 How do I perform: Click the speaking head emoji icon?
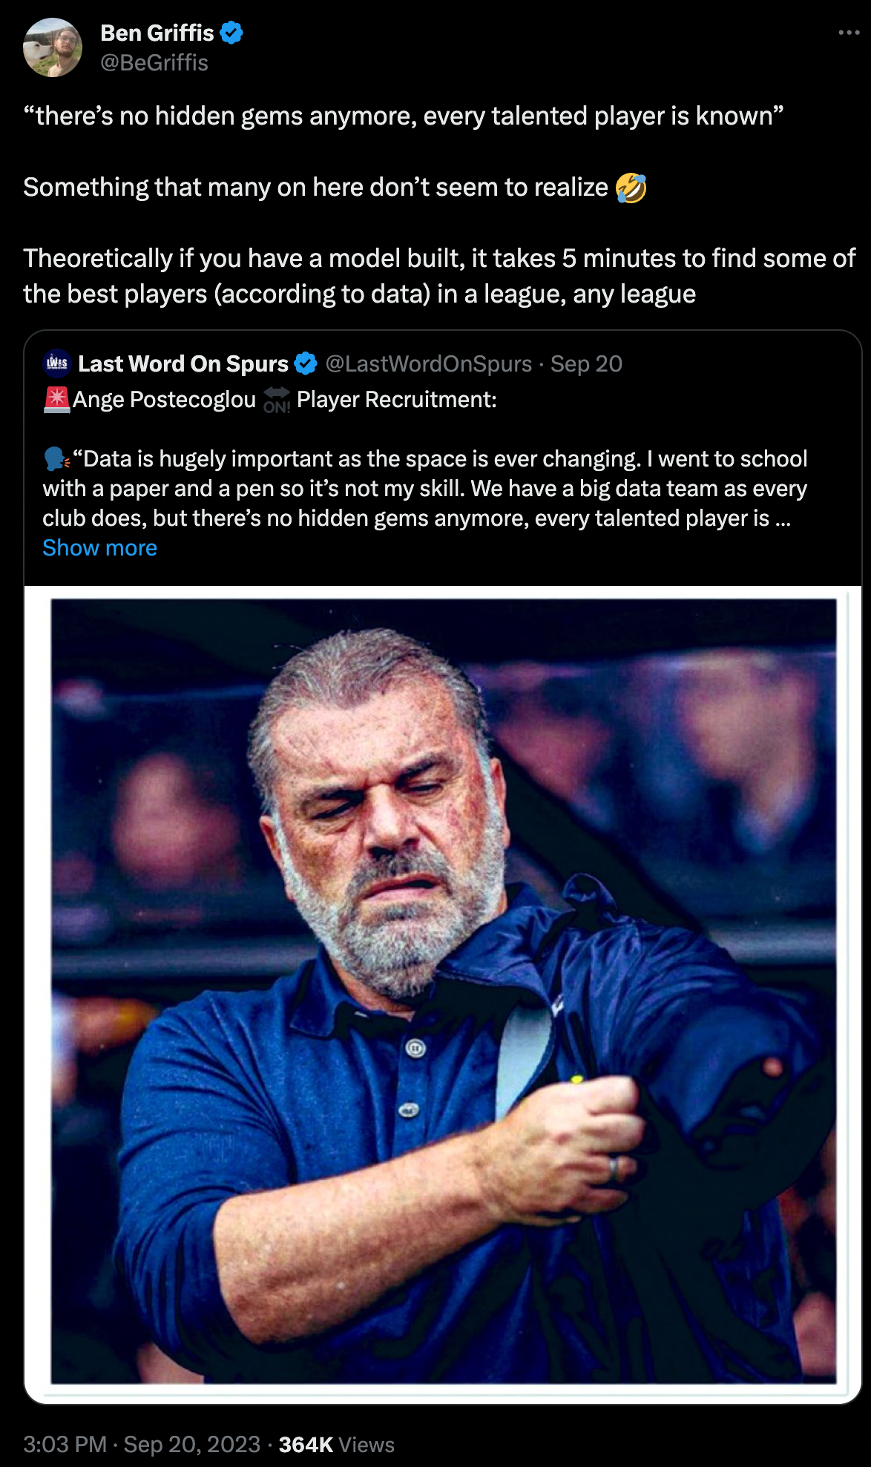pyautogui.click(x=56, y=459)
